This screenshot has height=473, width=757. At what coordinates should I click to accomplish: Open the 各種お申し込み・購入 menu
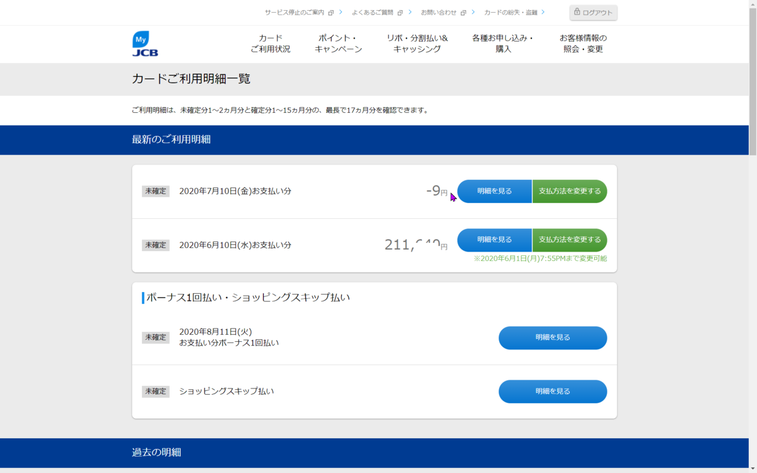pyautogui.click(x=503, y=44)
